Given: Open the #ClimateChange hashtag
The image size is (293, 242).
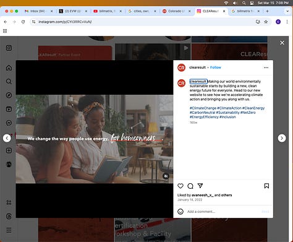Looking at the screenshot, I should (x=203, y=108).
